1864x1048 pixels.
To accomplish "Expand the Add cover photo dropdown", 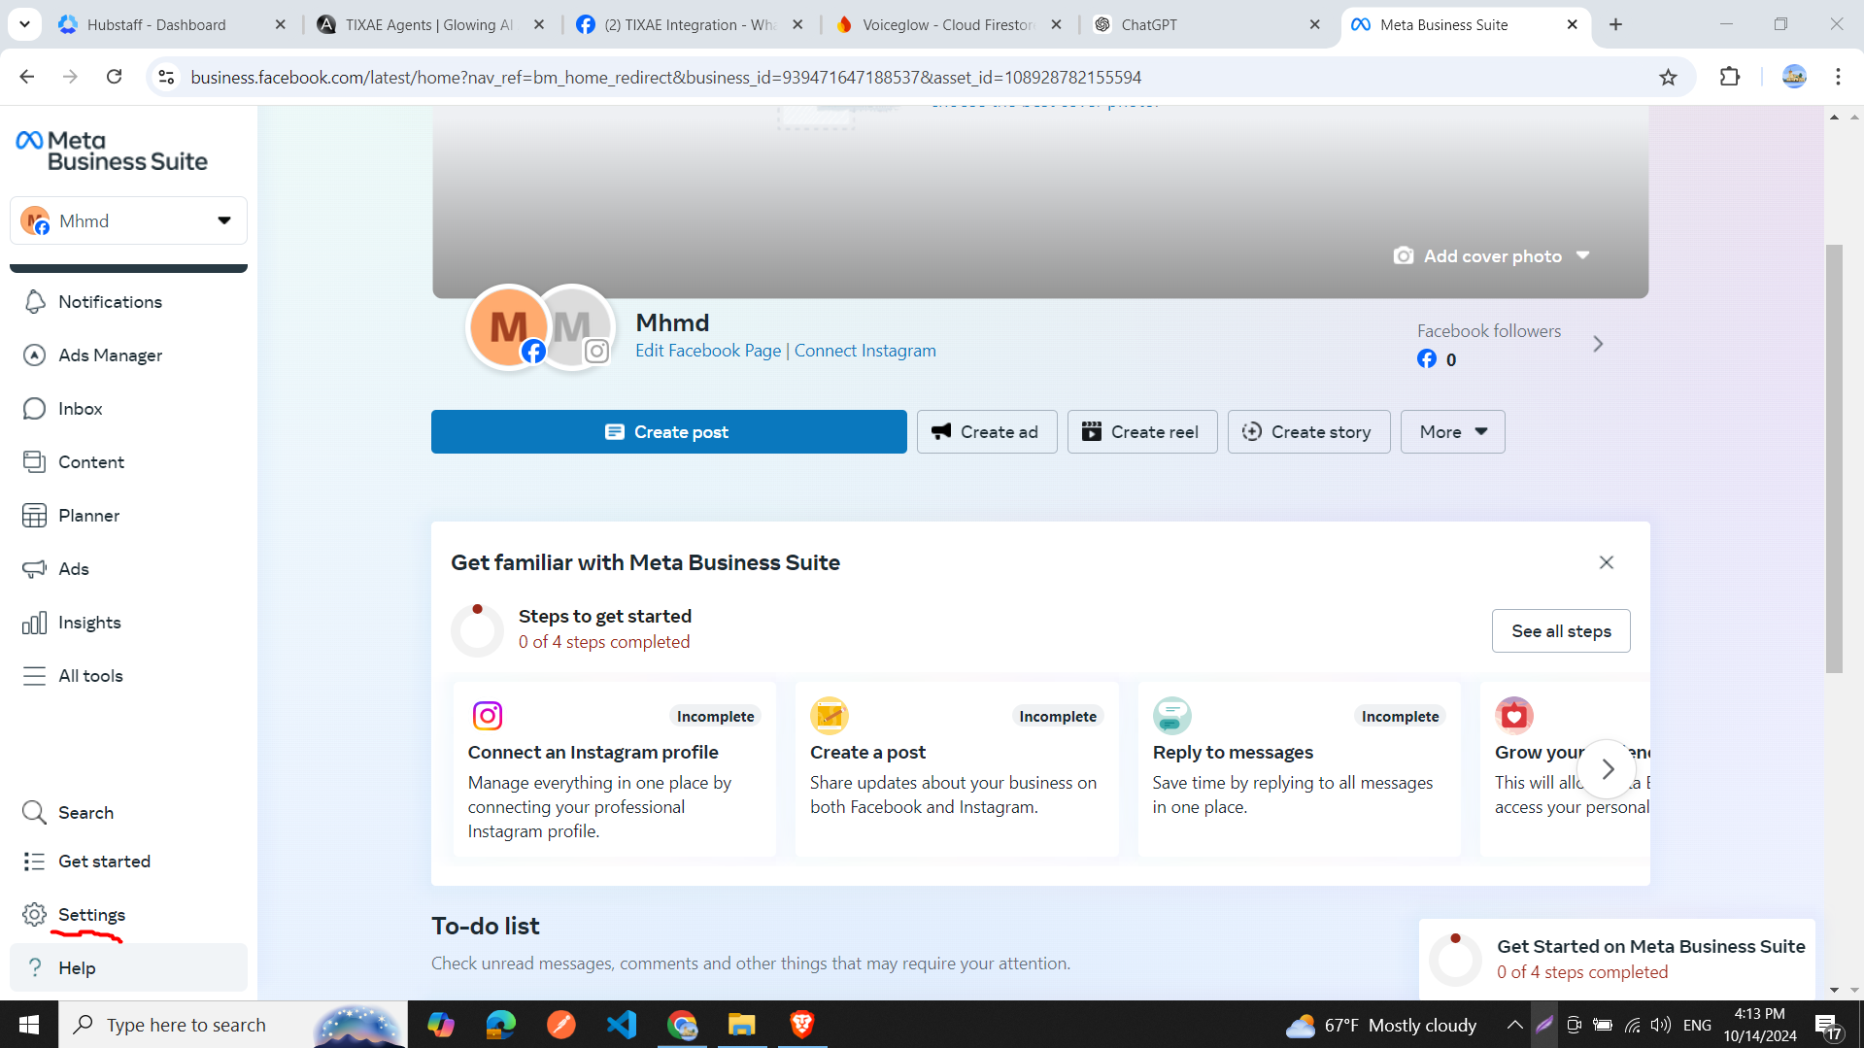I will (1583, 255).
